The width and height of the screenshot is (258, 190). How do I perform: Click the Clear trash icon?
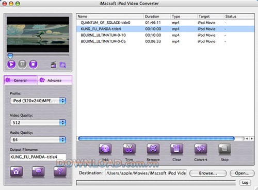point(176,149)
